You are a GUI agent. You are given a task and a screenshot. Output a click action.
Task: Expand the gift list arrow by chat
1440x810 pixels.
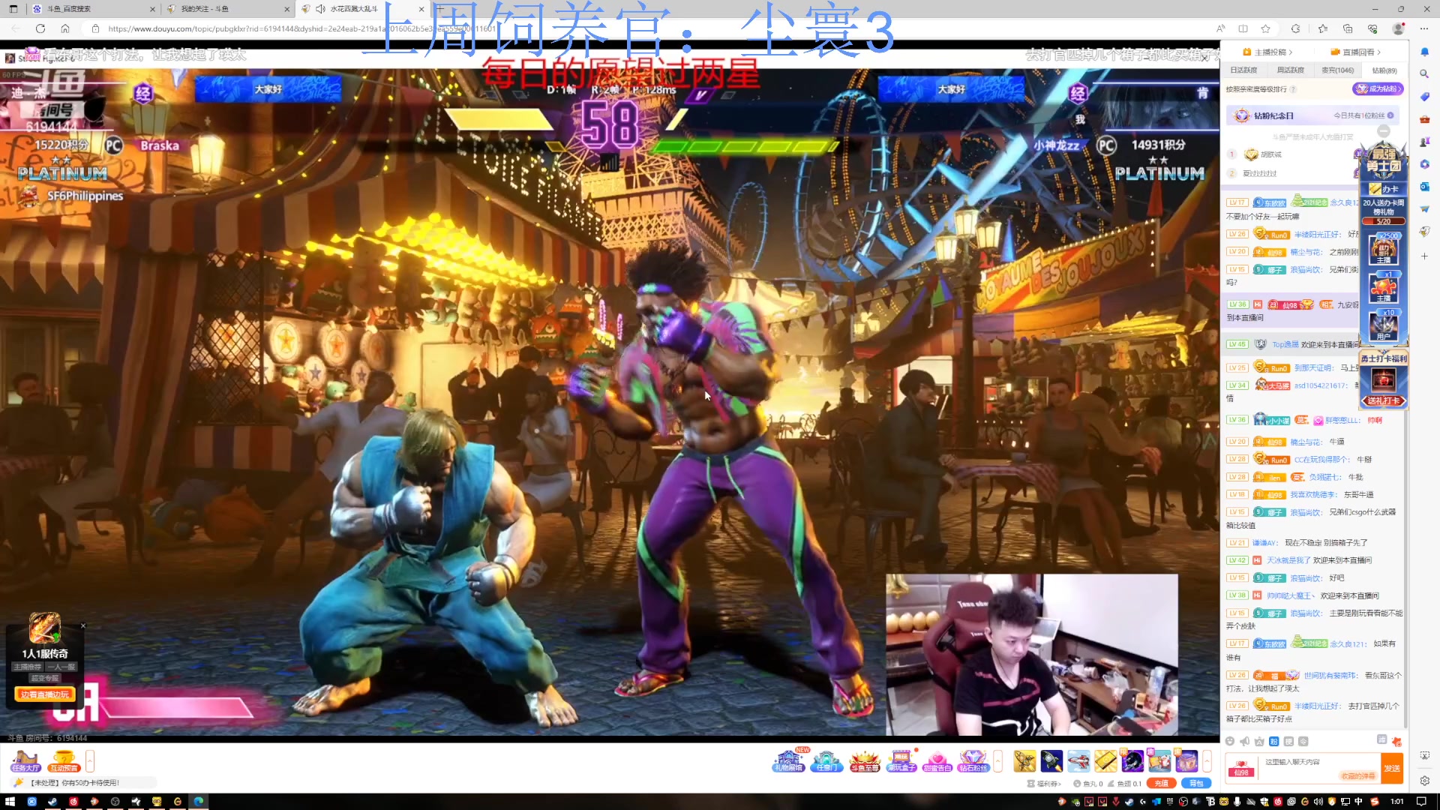tap(1207, 760)
